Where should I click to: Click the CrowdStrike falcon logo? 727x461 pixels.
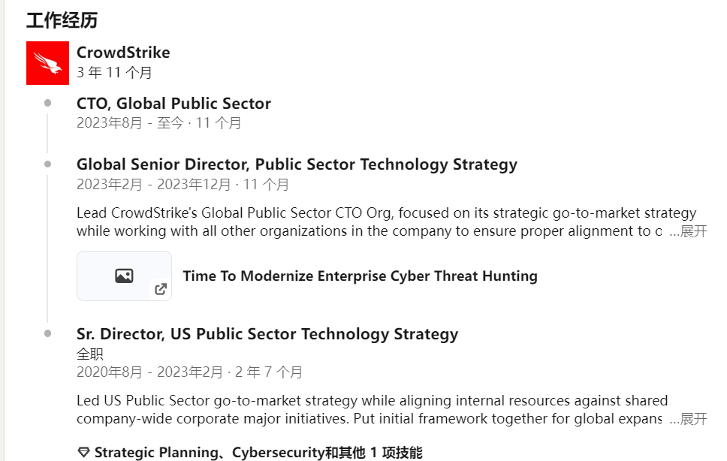coord(48,63)
